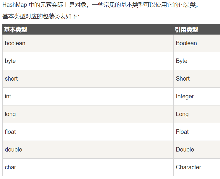Click the lowercase long cell
The image size is (220, 179).
tap(10, 114)
